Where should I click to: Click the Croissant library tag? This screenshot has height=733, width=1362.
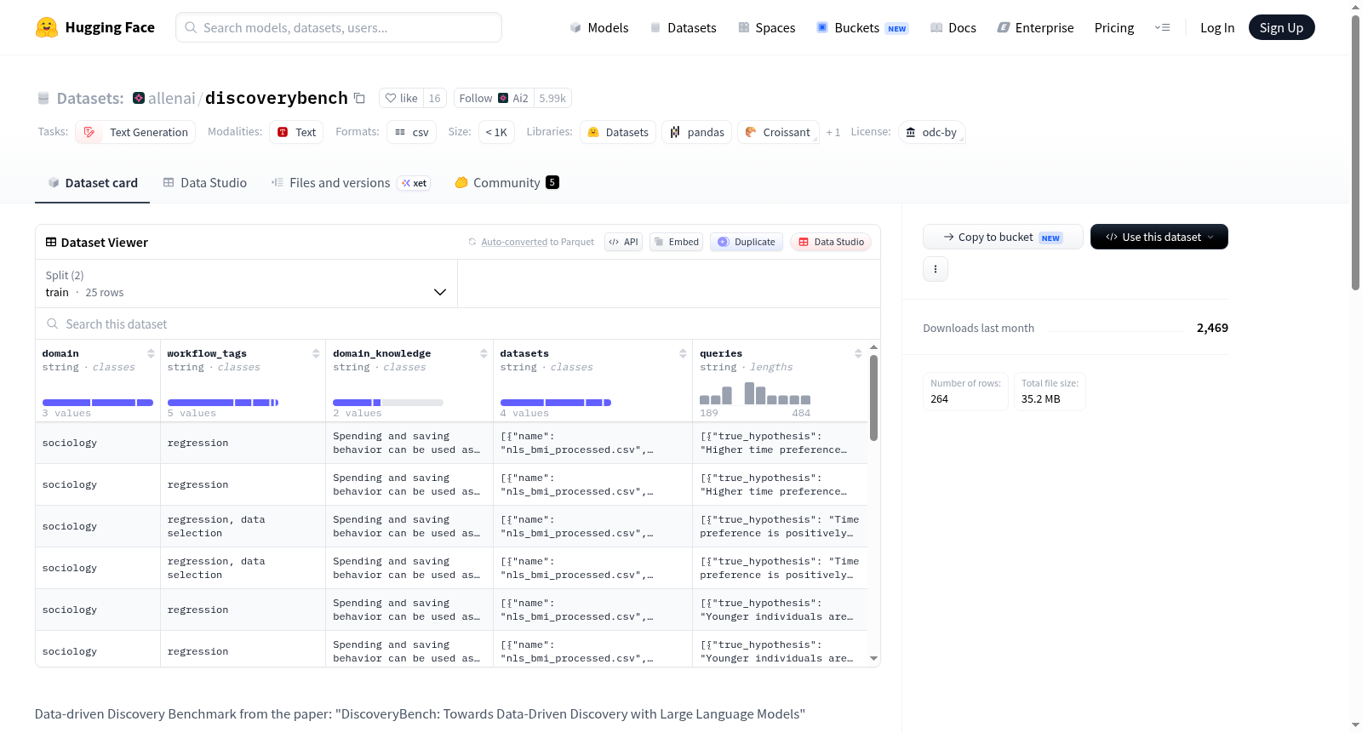click(778, 132)
